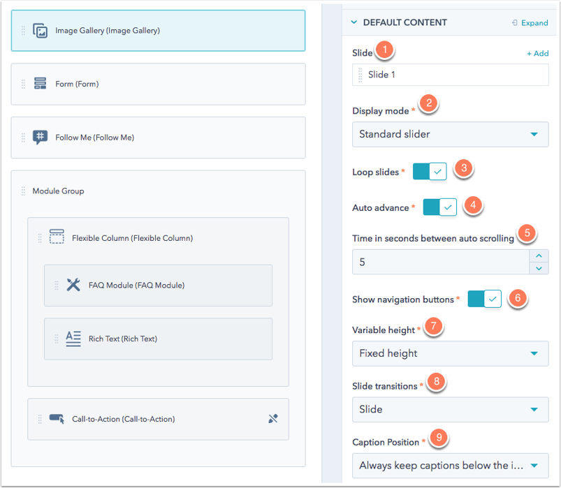Select Rich Text (Rich Text) row
The image size is (561, 488).
(158, 339)
